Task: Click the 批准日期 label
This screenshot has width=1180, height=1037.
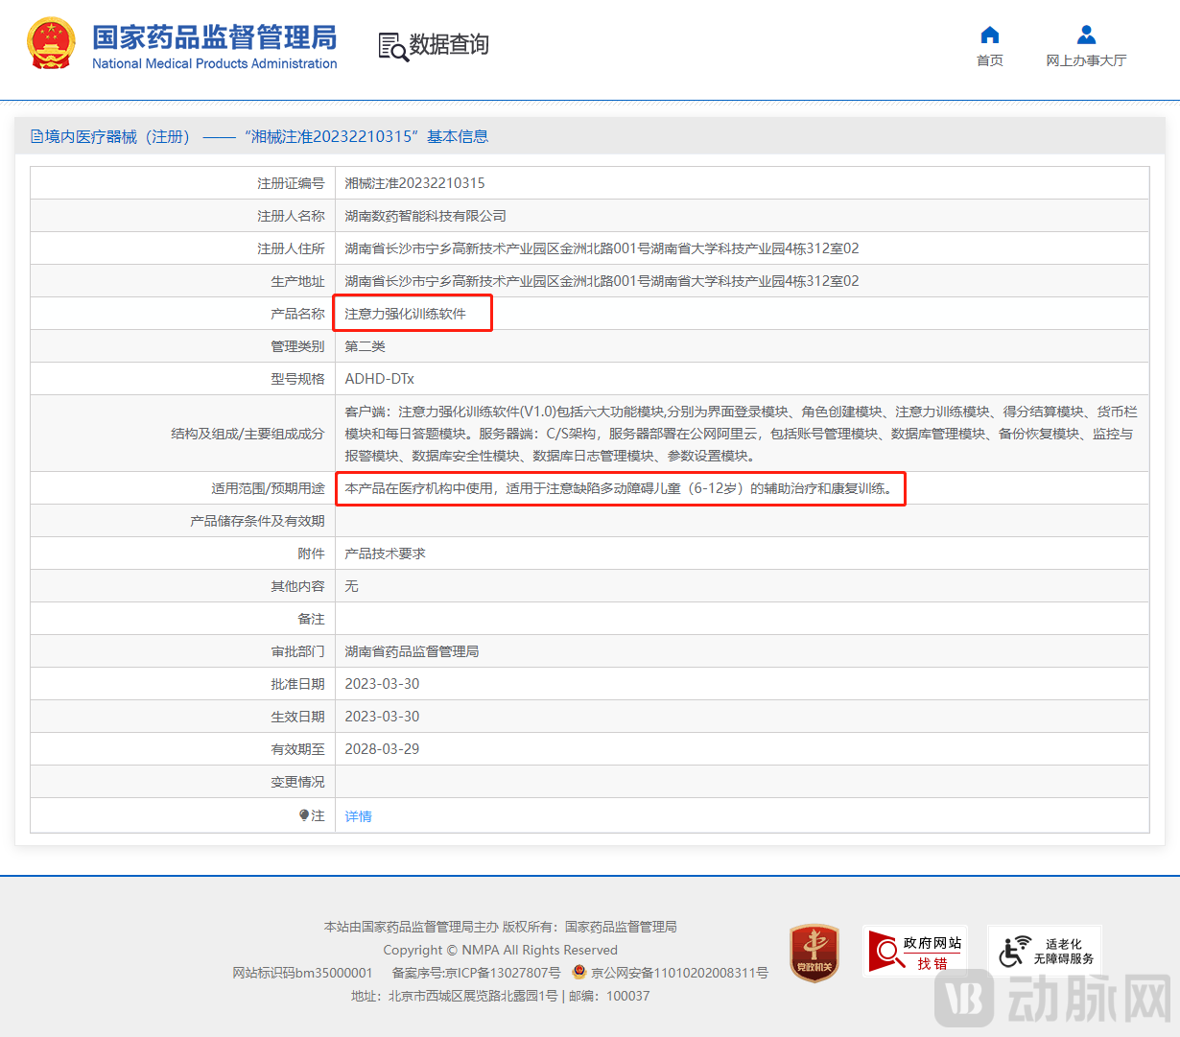Action: point(297,684)
